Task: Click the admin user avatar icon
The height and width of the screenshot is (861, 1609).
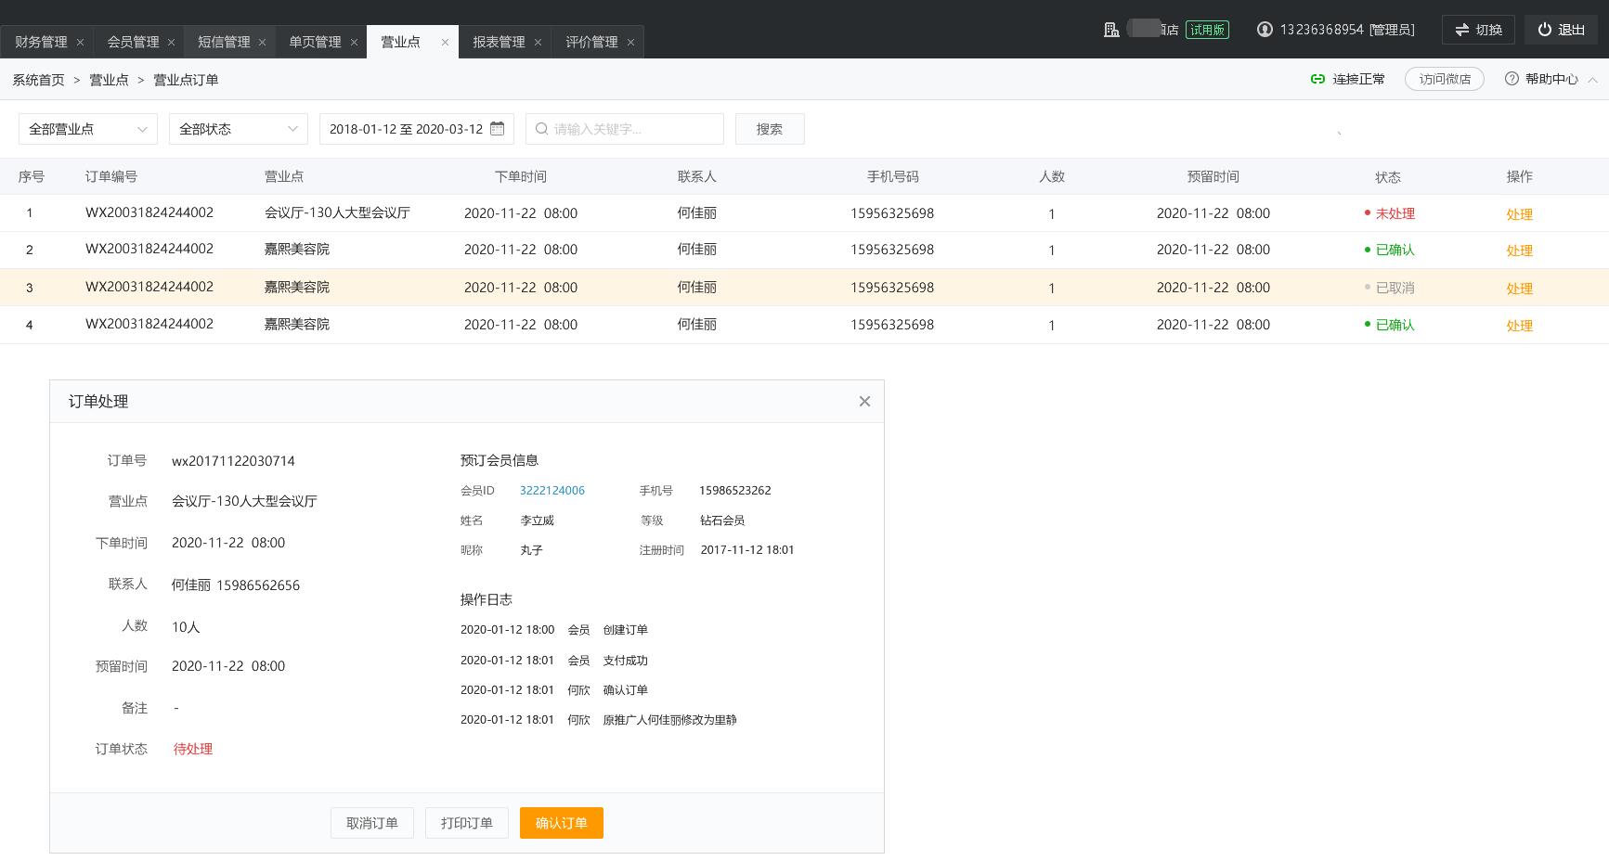Action: (x=1264, y=30)
